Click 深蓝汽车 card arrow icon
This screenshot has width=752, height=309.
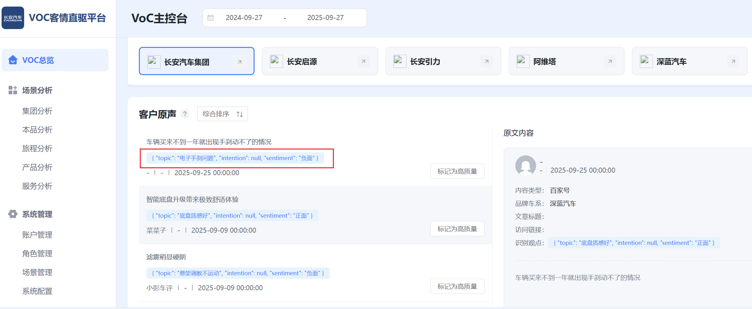(733, 62)
